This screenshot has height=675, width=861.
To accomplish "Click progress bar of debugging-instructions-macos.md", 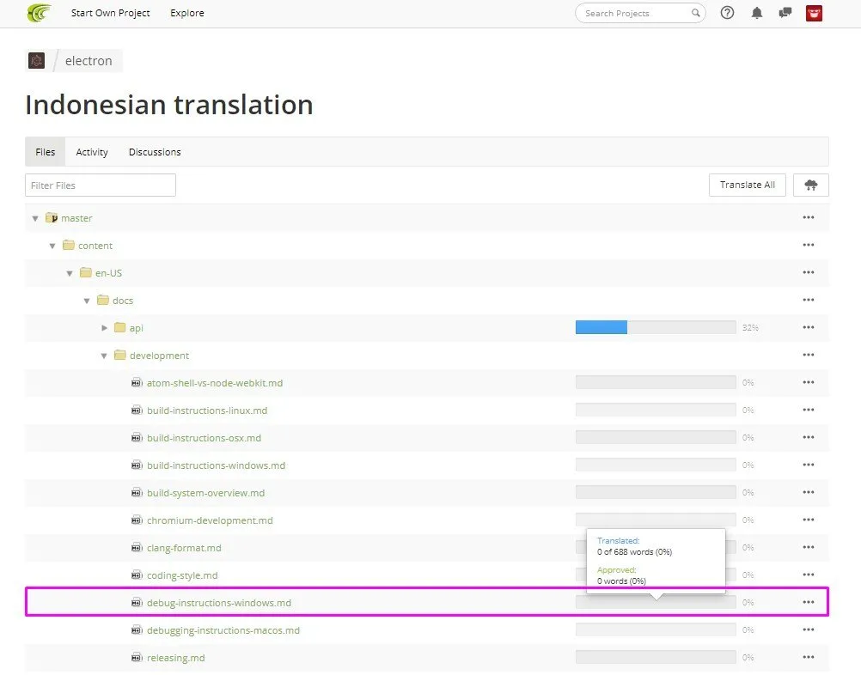I will click(x=656, y=629).
